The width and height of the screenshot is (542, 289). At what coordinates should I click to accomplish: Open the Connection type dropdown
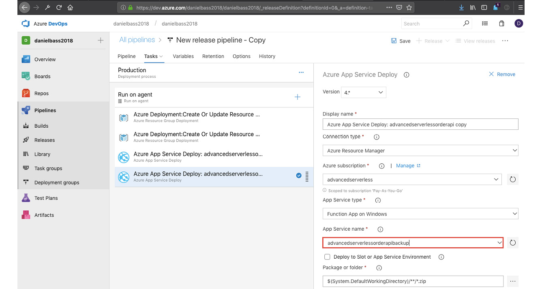click(420, 150)
